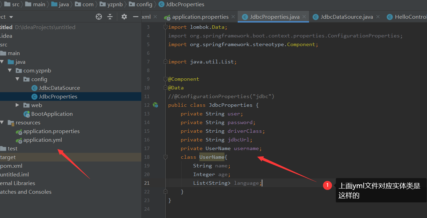This screenshot has width=427, height=218.
Task: Click the application.yml Spring leaf icon in tree
Action: click(19, 140)
